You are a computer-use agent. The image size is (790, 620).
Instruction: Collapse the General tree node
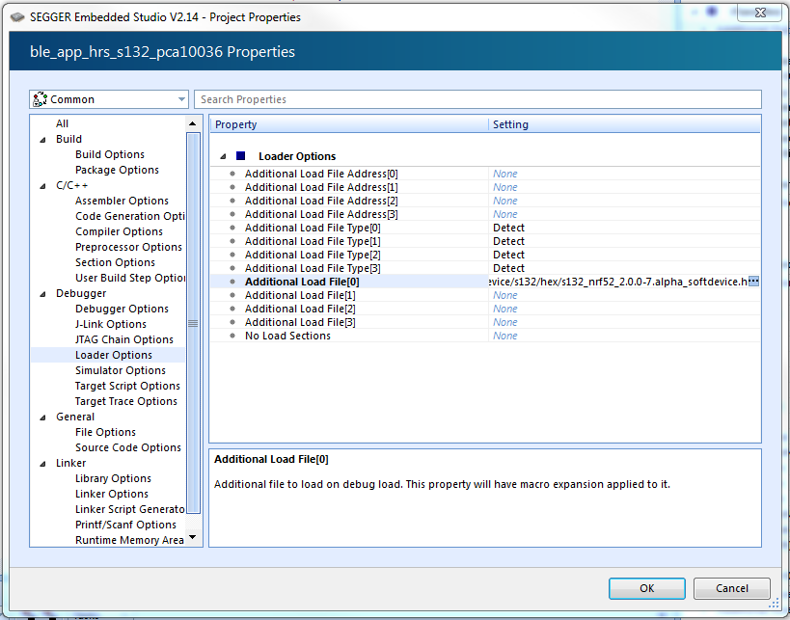pyautogui.click(x=42, y=417)
